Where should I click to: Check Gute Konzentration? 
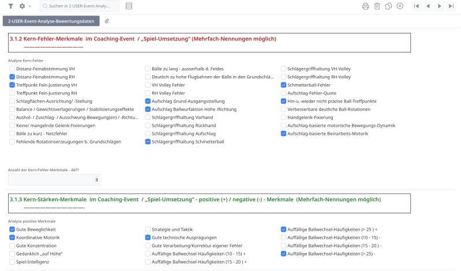tap(12, 246)
